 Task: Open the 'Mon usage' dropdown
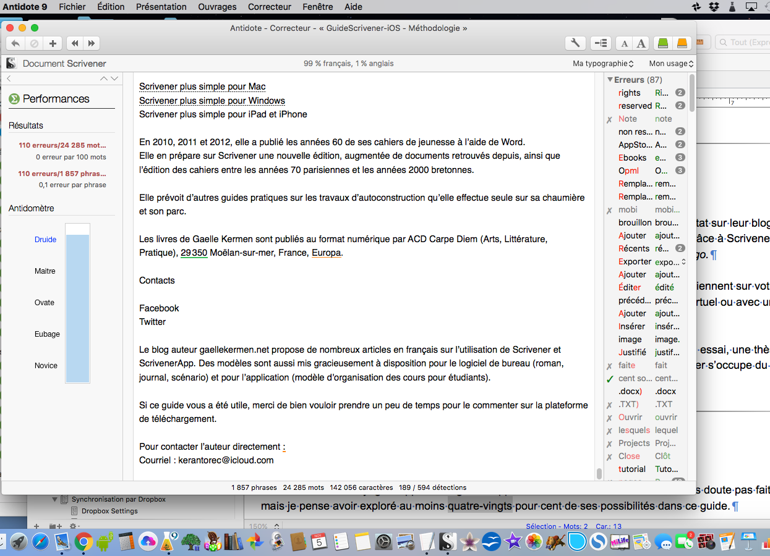point(671,64)
